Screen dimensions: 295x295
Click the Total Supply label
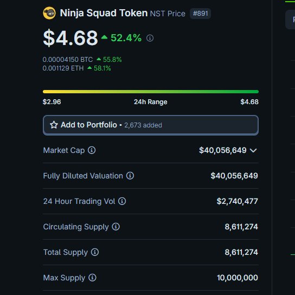click(66, 252)
